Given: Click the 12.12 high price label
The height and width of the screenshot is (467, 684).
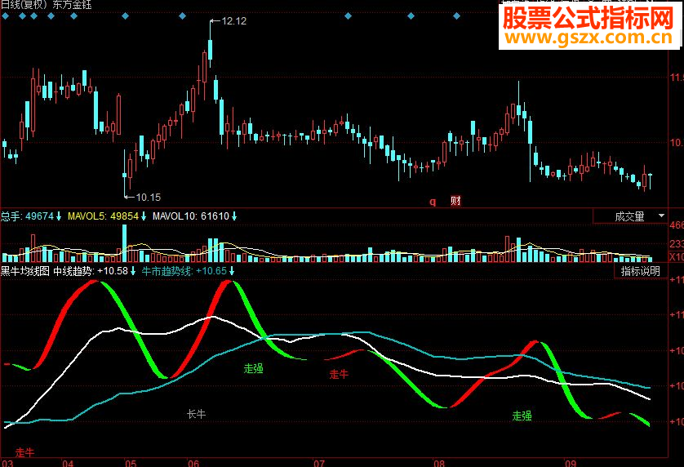Looking at the screenshot, I should 233,21.
